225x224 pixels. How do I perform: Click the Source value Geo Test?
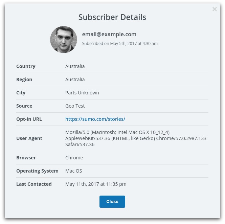click(75, 106)
